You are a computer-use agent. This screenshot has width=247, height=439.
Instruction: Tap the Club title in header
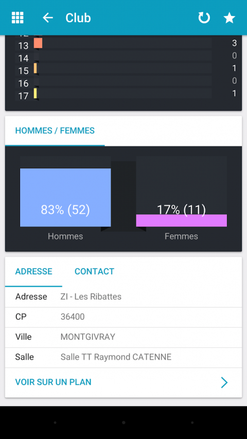tap(78, 17)
